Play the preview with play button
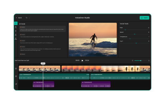Viewport: 165px width, 104px height. (82, 60)
